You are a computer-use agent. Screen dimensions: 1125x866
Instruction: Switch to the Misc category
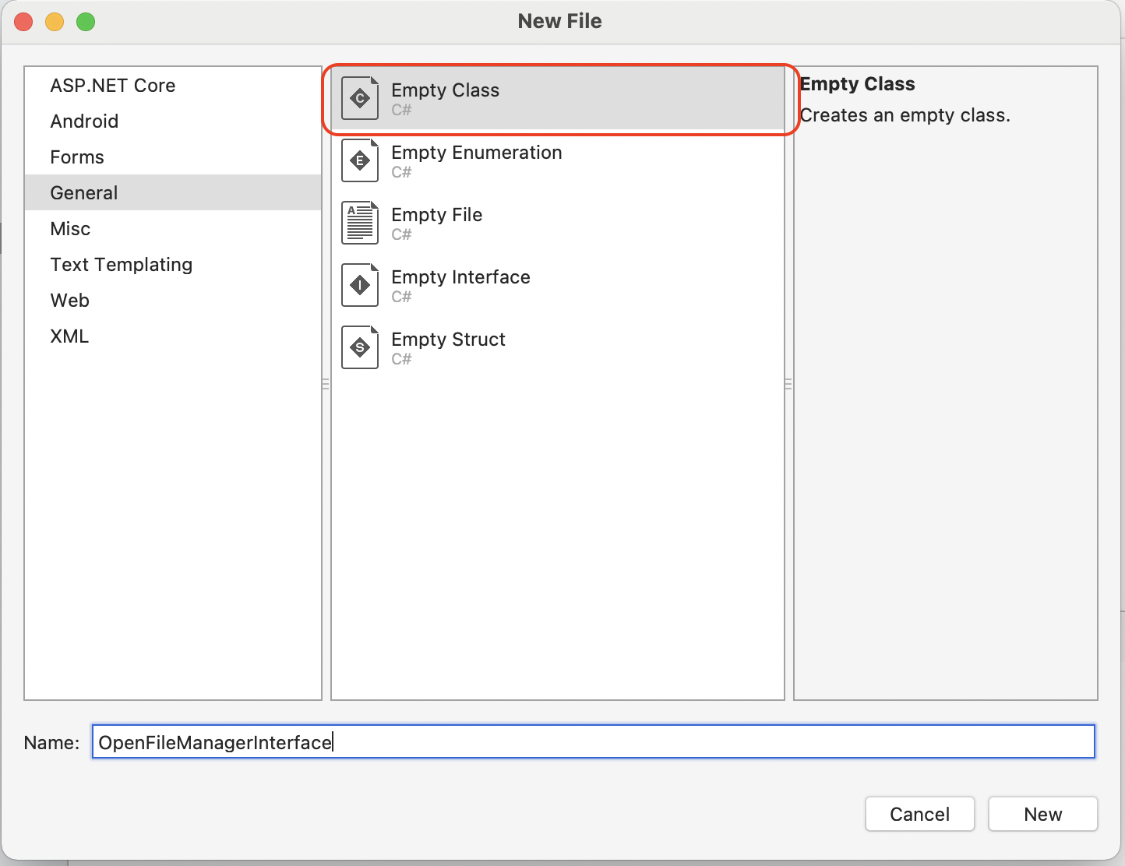click(x=70, y=229)
